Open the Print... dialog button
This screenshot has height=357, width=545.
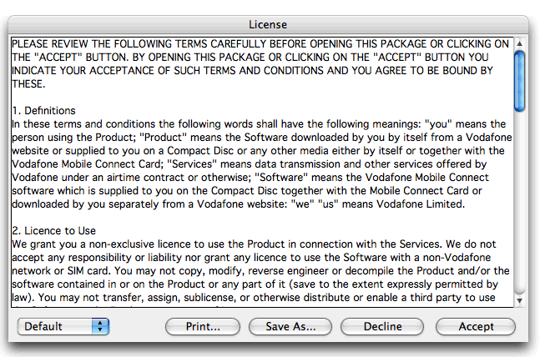coord(203,326)
